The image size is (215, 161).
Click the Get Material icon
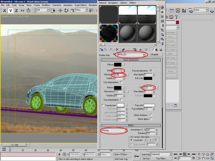(101, 49)
